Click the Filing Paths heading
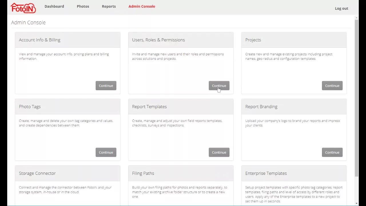366x206 pixels. (x=143, y=173)
